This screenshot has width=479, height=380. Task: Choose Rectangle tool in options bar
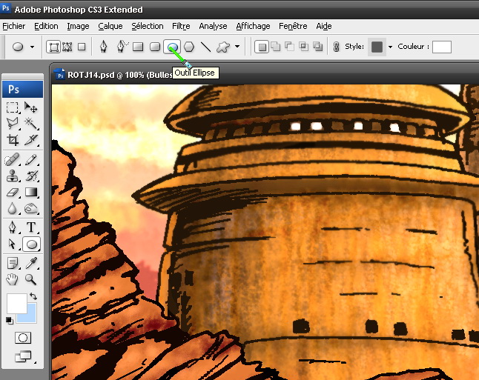[x=138, y=47]
